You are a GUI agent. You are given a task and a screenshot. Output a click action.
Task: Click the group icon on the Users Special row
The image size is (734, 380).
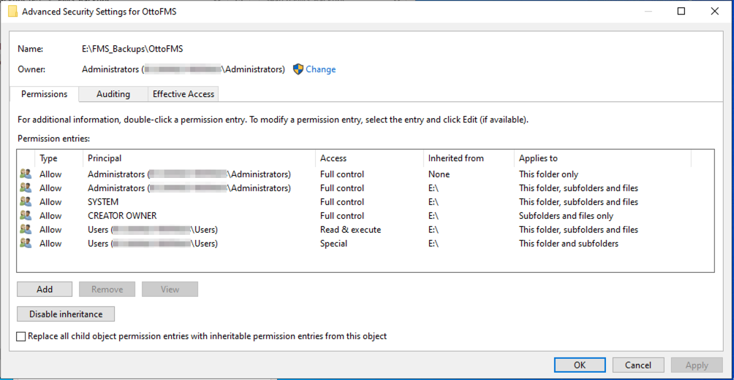point(26,244)
